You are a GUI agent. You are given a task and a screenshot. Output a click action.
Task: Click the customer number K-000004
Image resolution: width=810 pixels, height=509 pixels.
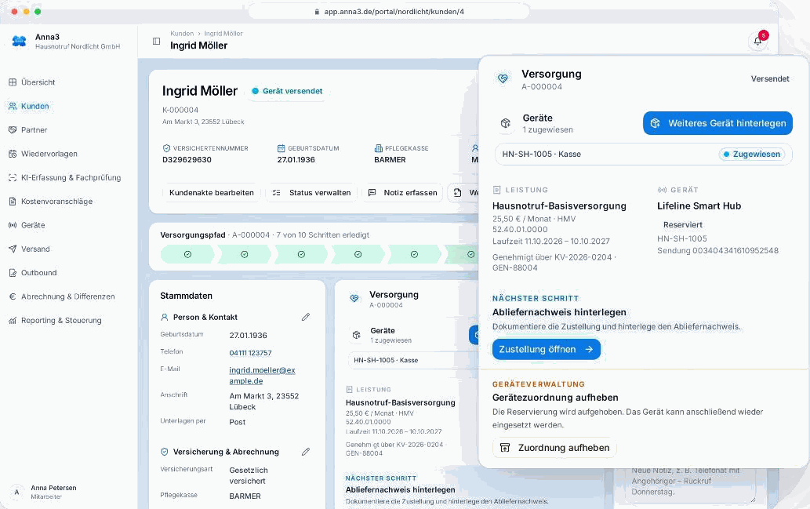click(180, 110)
